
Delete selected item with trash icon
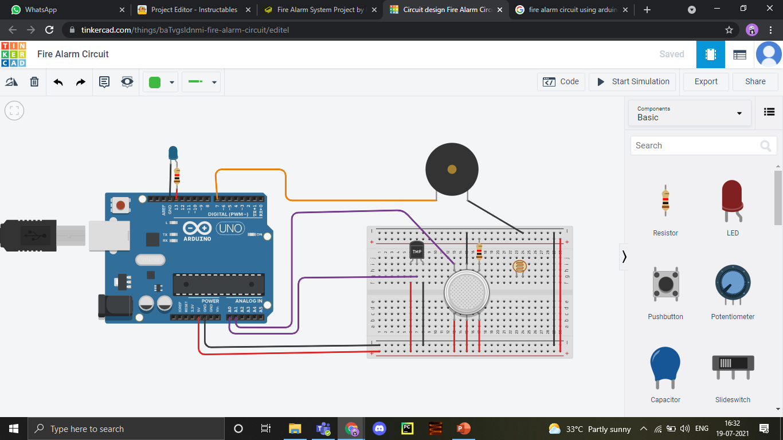tap(34, 82)
